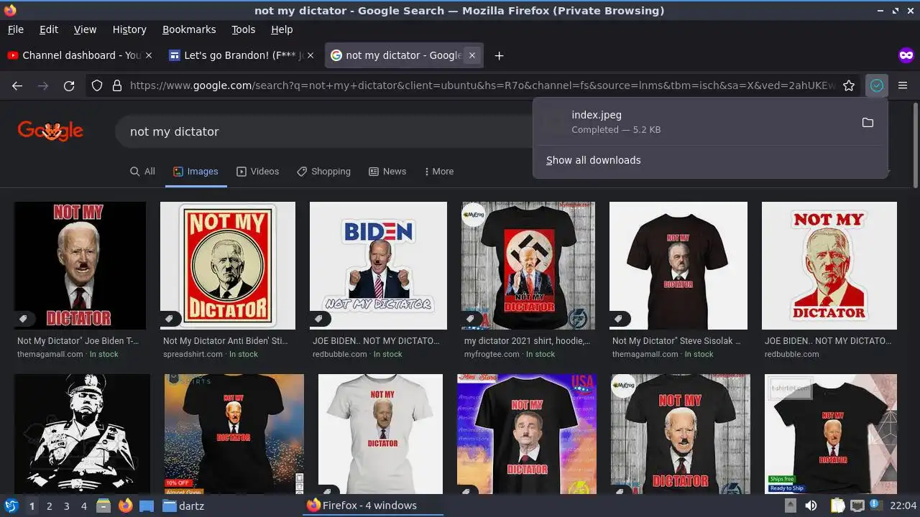Switch to workspace 4
The height and width of the screenshot is (517, 920).
pyautogui.click(x=83, y=506)
